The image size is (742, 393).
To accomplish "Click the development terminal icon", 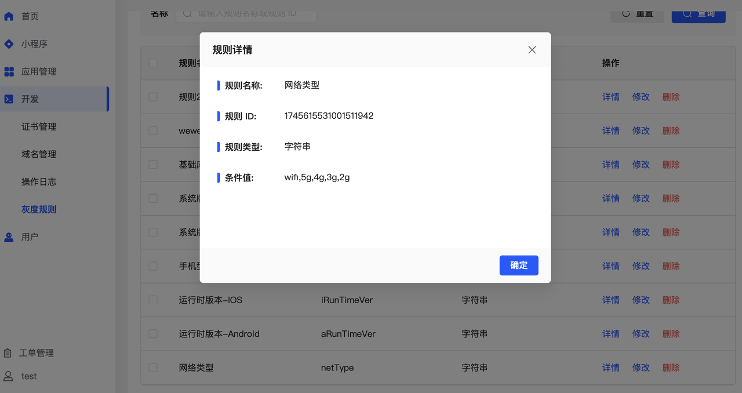I will pos(9,99).
